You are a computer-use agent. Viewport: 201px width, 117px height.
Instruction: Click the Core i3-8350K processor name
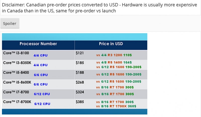click(x=17, y=63)
